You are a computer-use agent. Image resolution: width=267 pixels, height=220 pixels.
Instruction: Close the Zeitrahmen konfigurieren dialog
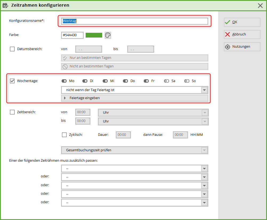(x=260, y=5)
